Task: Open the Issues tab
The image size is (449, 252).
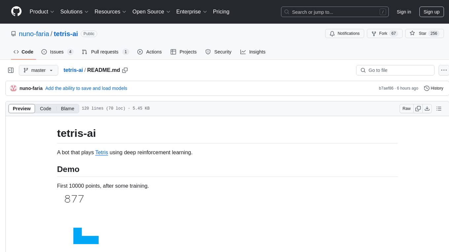Action: click(57, 52)
